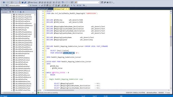Screen dimensions: 173x97
Task: Open Properties window via wrench icon
Action: click(105, 2)
